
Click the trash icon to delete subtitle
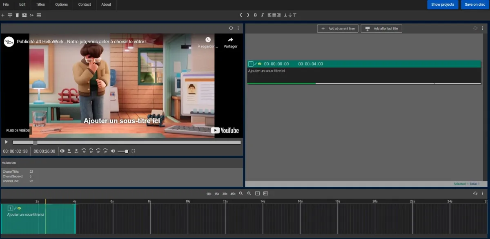17,15
